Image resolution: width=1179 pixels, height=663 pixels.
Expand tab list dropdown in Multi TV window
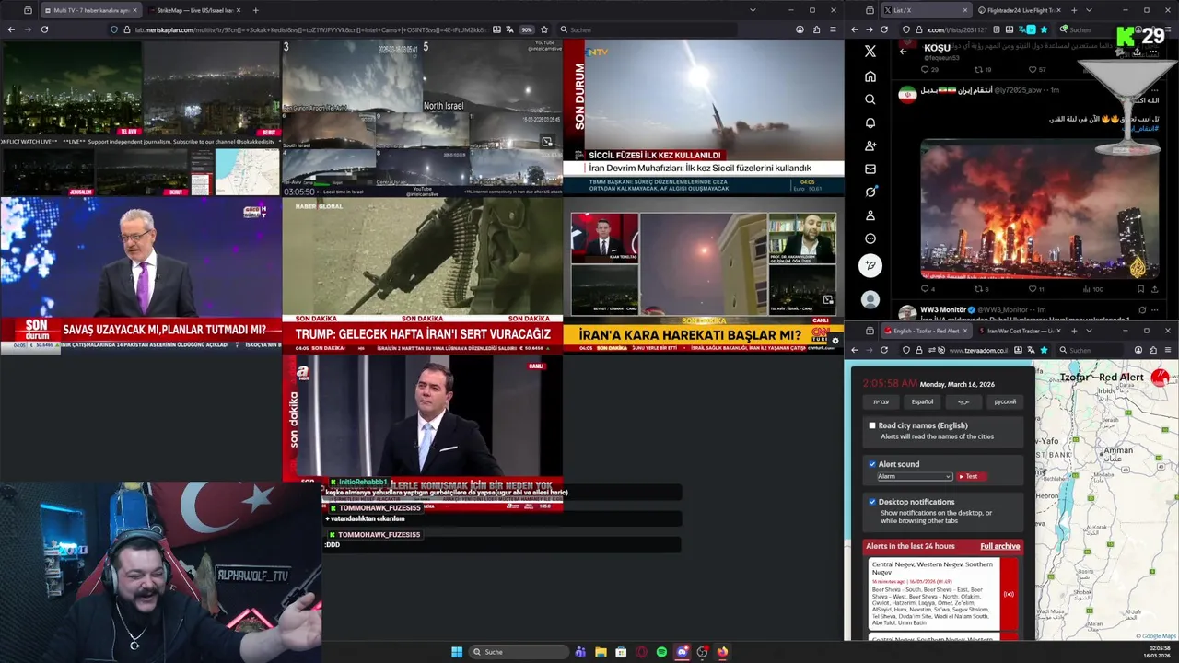point(753,10)
